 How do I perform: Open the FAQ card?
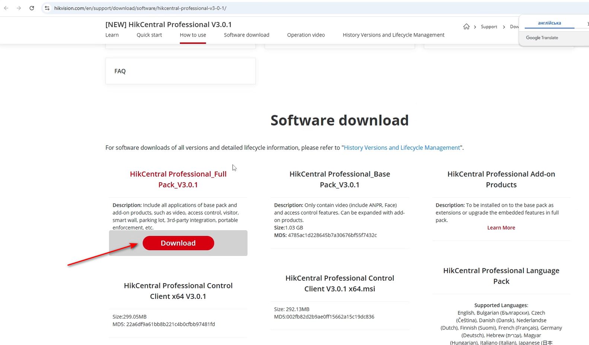(x=180, y=71)
